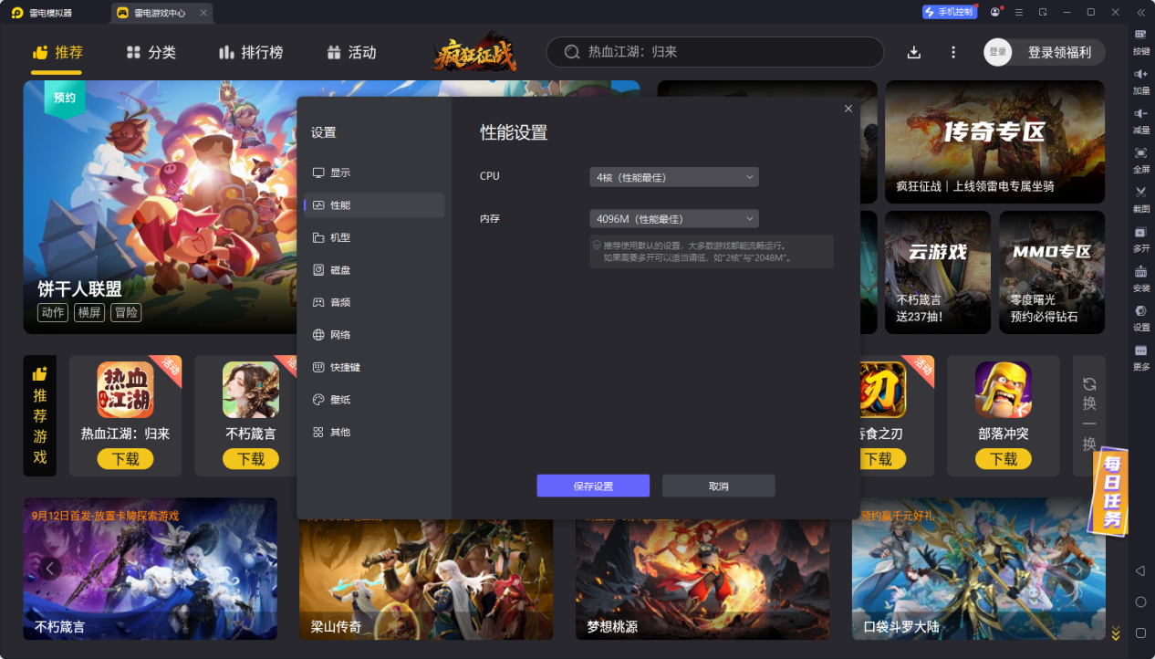This screenshot has height=659, width=1155.
Task: Click the 减量 volume down icon
Action: 1141,120
